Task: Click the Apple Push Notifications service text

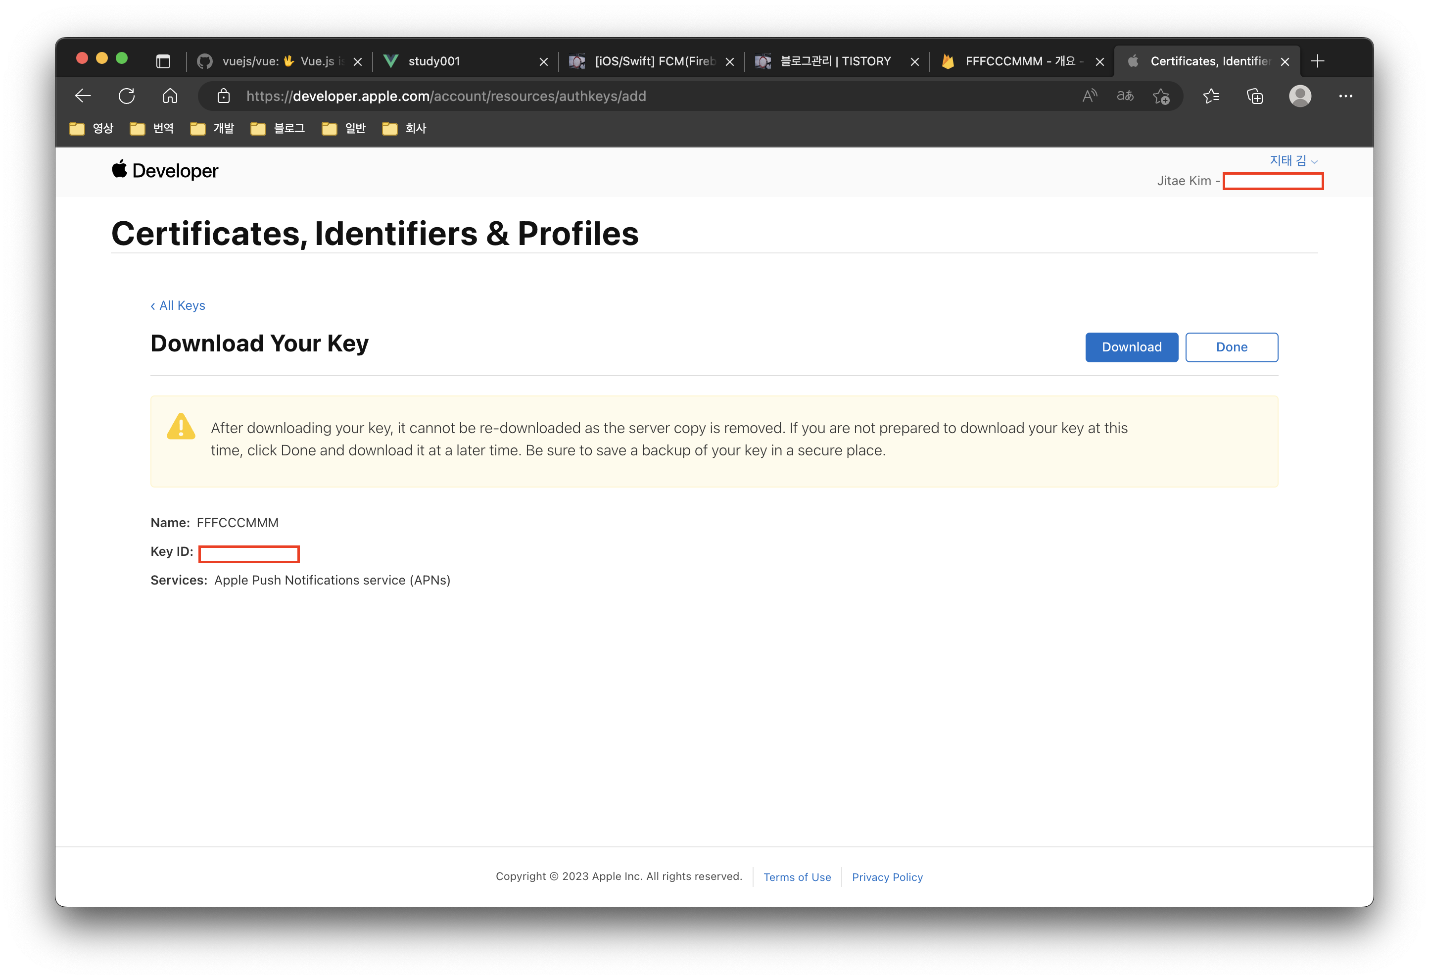Action: click(x=332, y=580)
